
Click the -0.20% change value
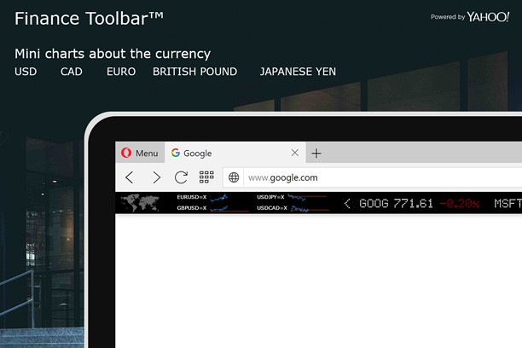click(x=460, y=203)
